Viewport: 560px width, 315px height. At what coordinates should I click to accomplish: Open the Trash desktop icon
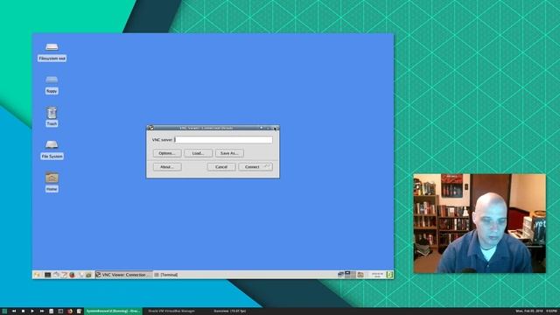coord(52,116)
